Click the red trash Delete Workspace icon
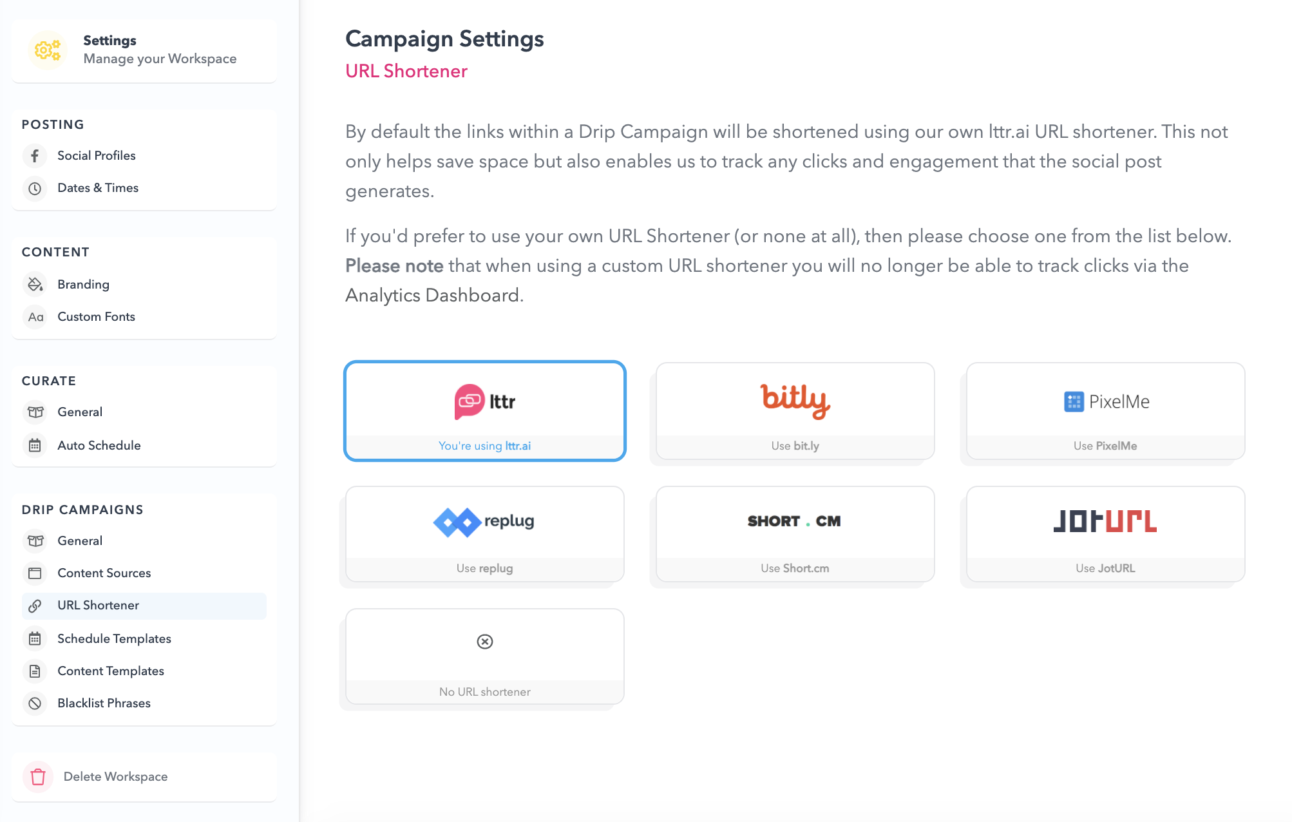 pos(38,777)
